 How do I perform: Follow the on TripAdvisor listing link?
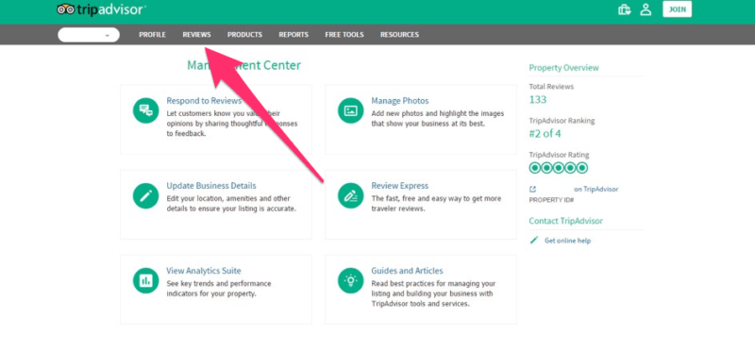pyautogui.click(x=596, y=190)
